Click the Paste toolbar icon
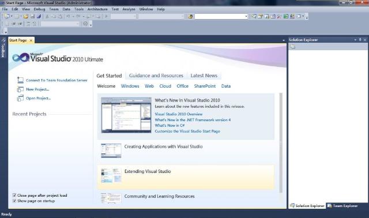This screenshot has width=369, height=218. (x=60, y=16)
